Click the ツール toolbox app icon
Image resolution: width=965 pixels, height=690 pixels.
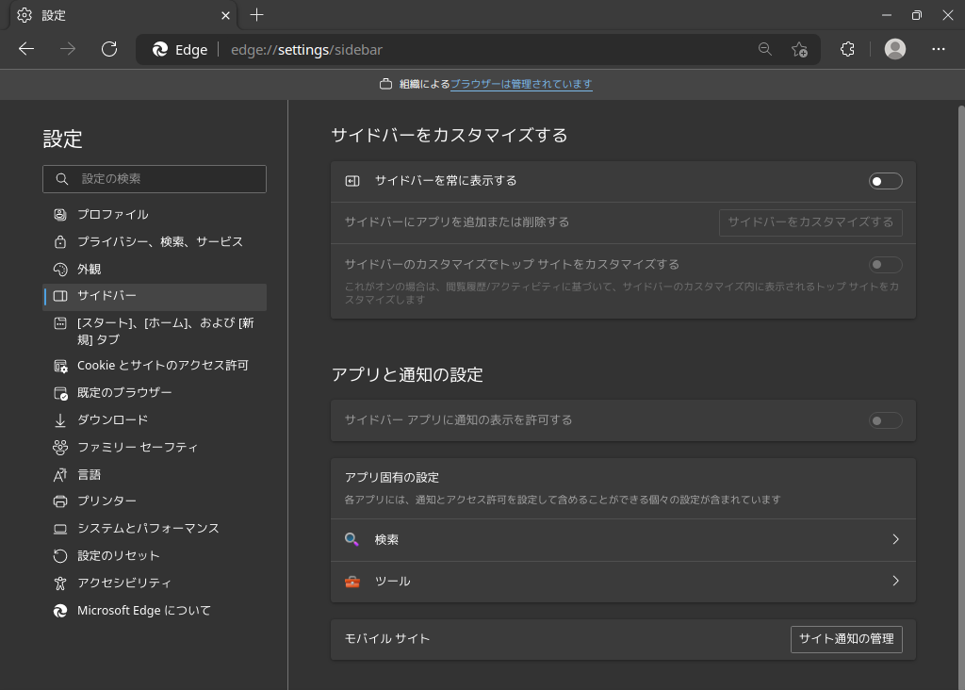[x=352, y=581]
